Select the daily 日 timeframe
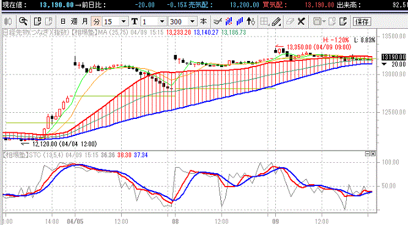This screenshot has height=225, width=408. (x=63, y=21)
